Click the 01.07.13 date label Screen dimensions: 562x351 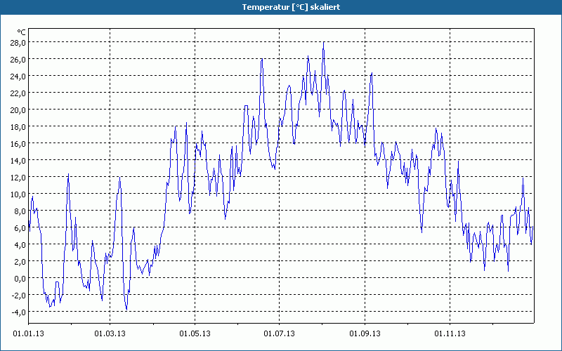[279, 334]
